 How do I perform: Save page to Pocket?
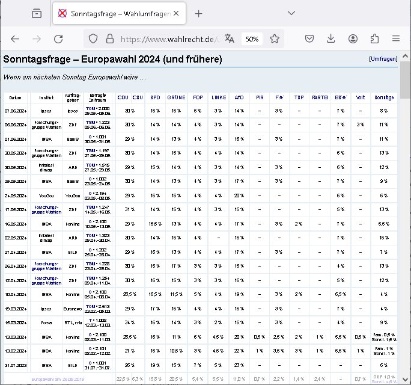(309, 39)
